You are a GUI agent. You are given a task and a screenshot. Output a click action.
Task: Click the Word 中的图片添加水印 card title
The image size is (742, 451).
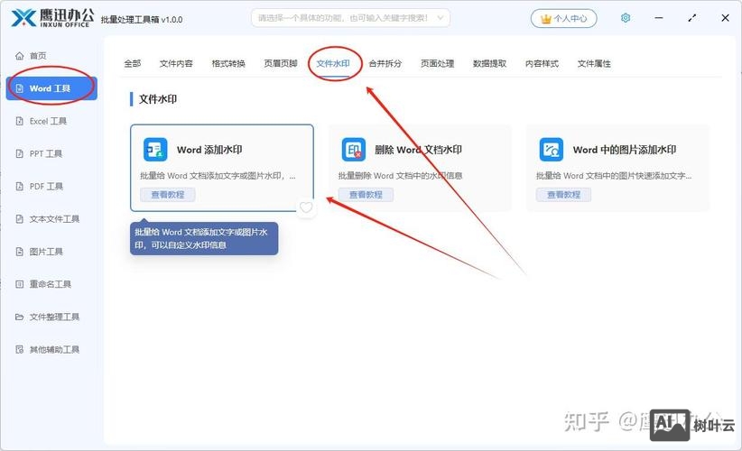[625, 150]
